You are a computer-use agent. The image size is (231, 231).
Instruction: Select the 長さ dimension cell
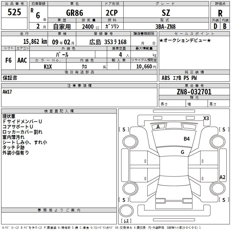point(172,104)
